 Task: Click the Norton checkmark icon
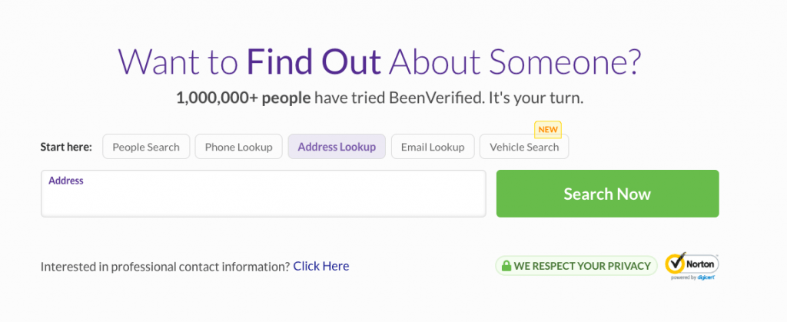coord(675,264)
